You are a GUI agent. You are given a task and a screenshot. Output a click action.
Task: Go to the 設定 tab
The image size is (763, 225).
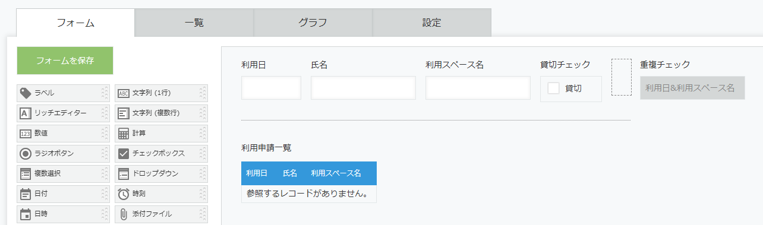pos(432,23)
